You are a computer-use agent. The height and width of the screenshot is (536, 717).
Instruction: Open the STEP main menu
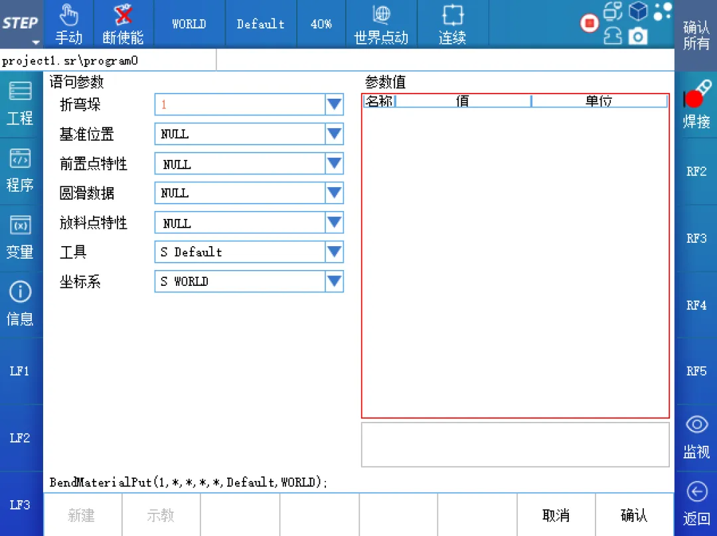(x=20, y=24)
